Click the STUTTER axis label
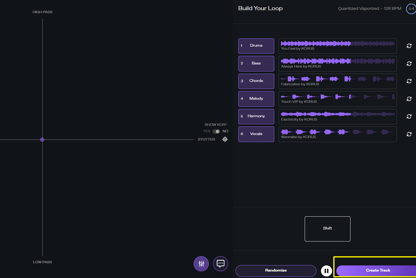The width and height of the screenshot is (416, 278). coord(206,139)
